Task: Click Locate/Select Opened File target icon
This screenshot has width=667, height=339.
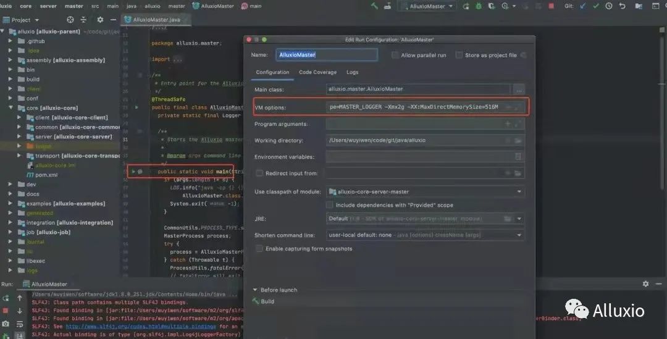Action: point(70,20)
